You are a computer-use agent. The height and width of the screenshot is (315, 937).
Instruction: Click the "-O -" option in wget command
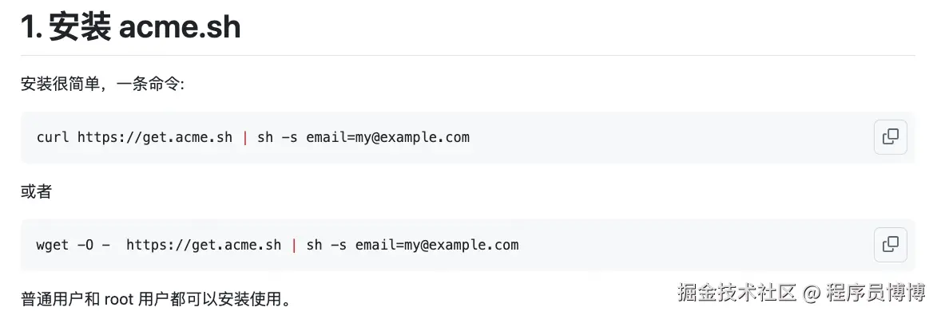tap(93, 245)
